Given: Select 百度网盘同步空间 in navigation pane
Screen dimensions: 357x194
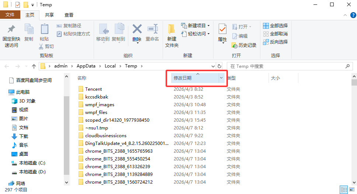Looking at the screenshot, I should [30, 80].
